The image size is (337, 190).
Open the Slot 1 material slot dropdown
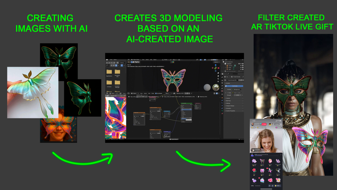pos(168,93)
